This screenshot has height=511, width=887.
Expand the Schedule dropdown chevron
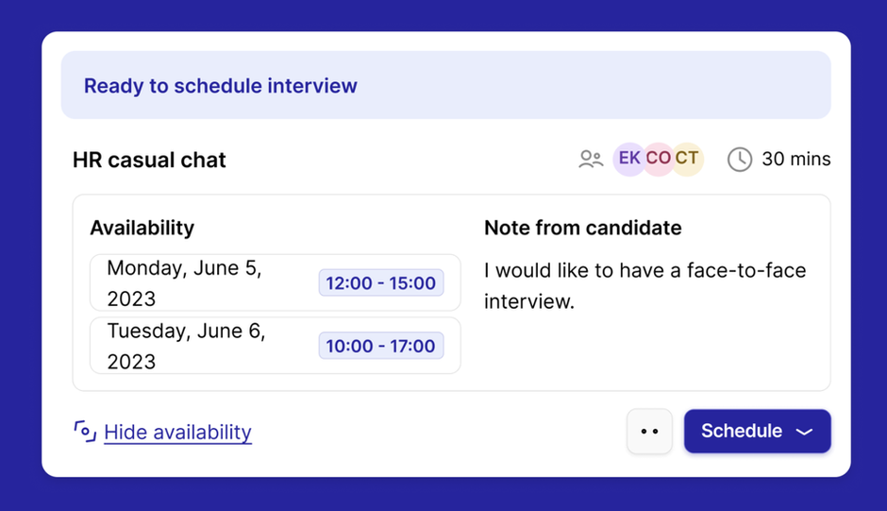[x=804, y=432]
